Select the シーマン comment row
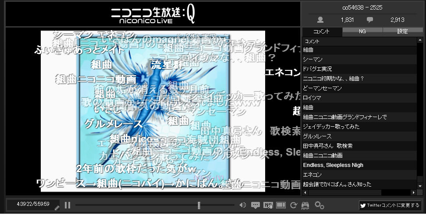This screenshot has width=426, height=215. (359, 59)
